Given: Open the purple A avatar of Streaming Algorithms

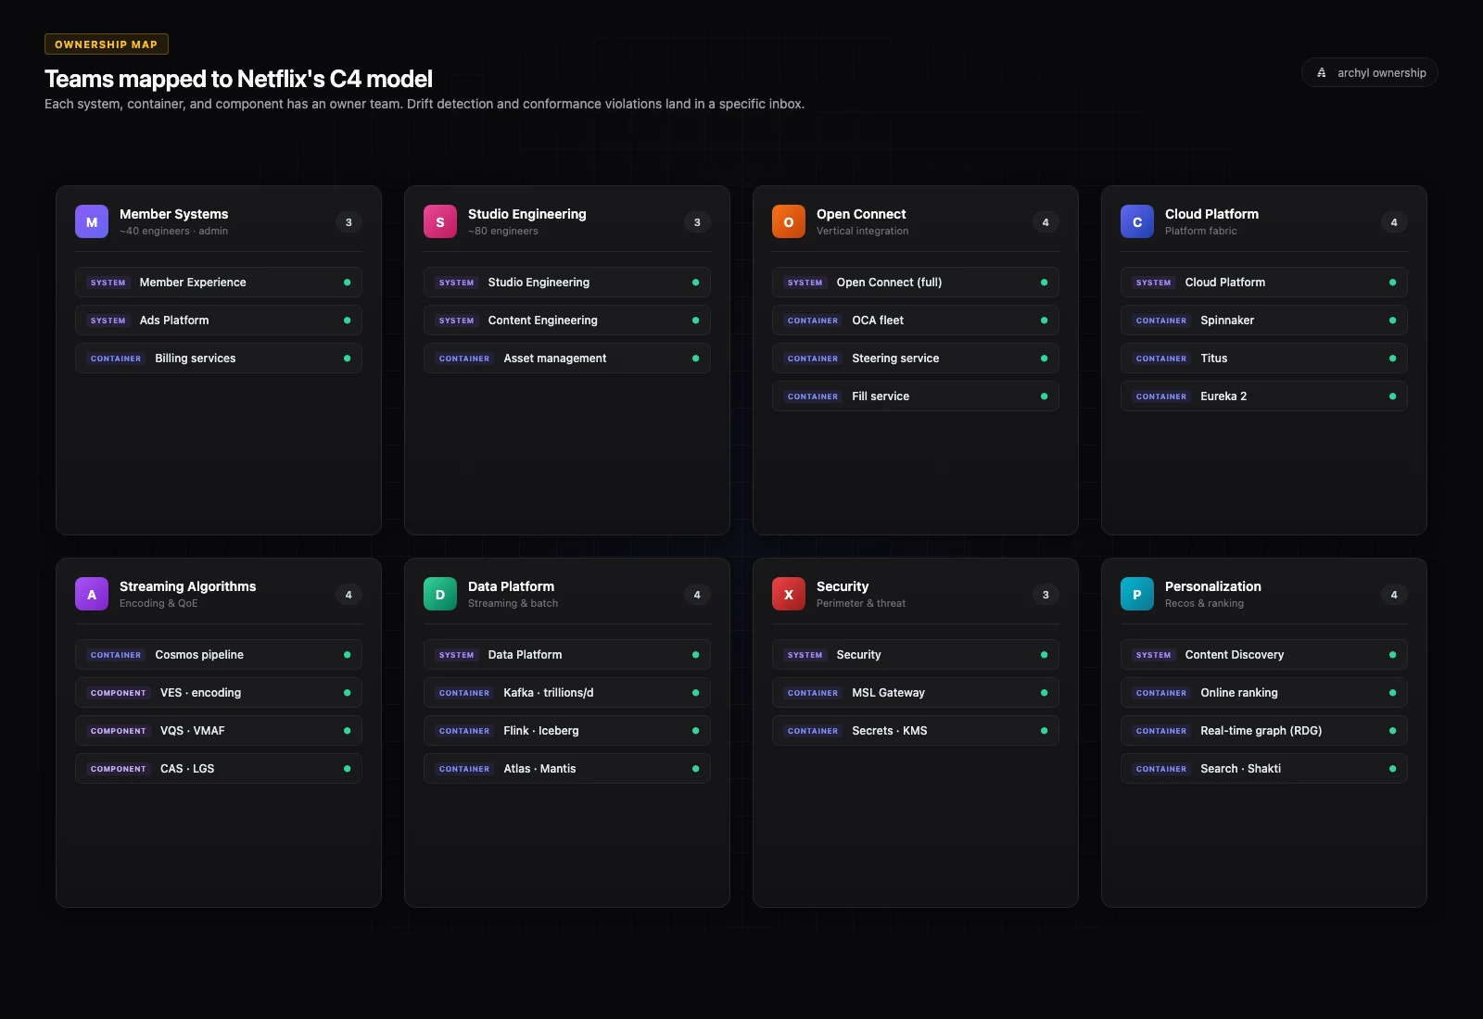Looking at the screenshot, I should pos(92,595).
